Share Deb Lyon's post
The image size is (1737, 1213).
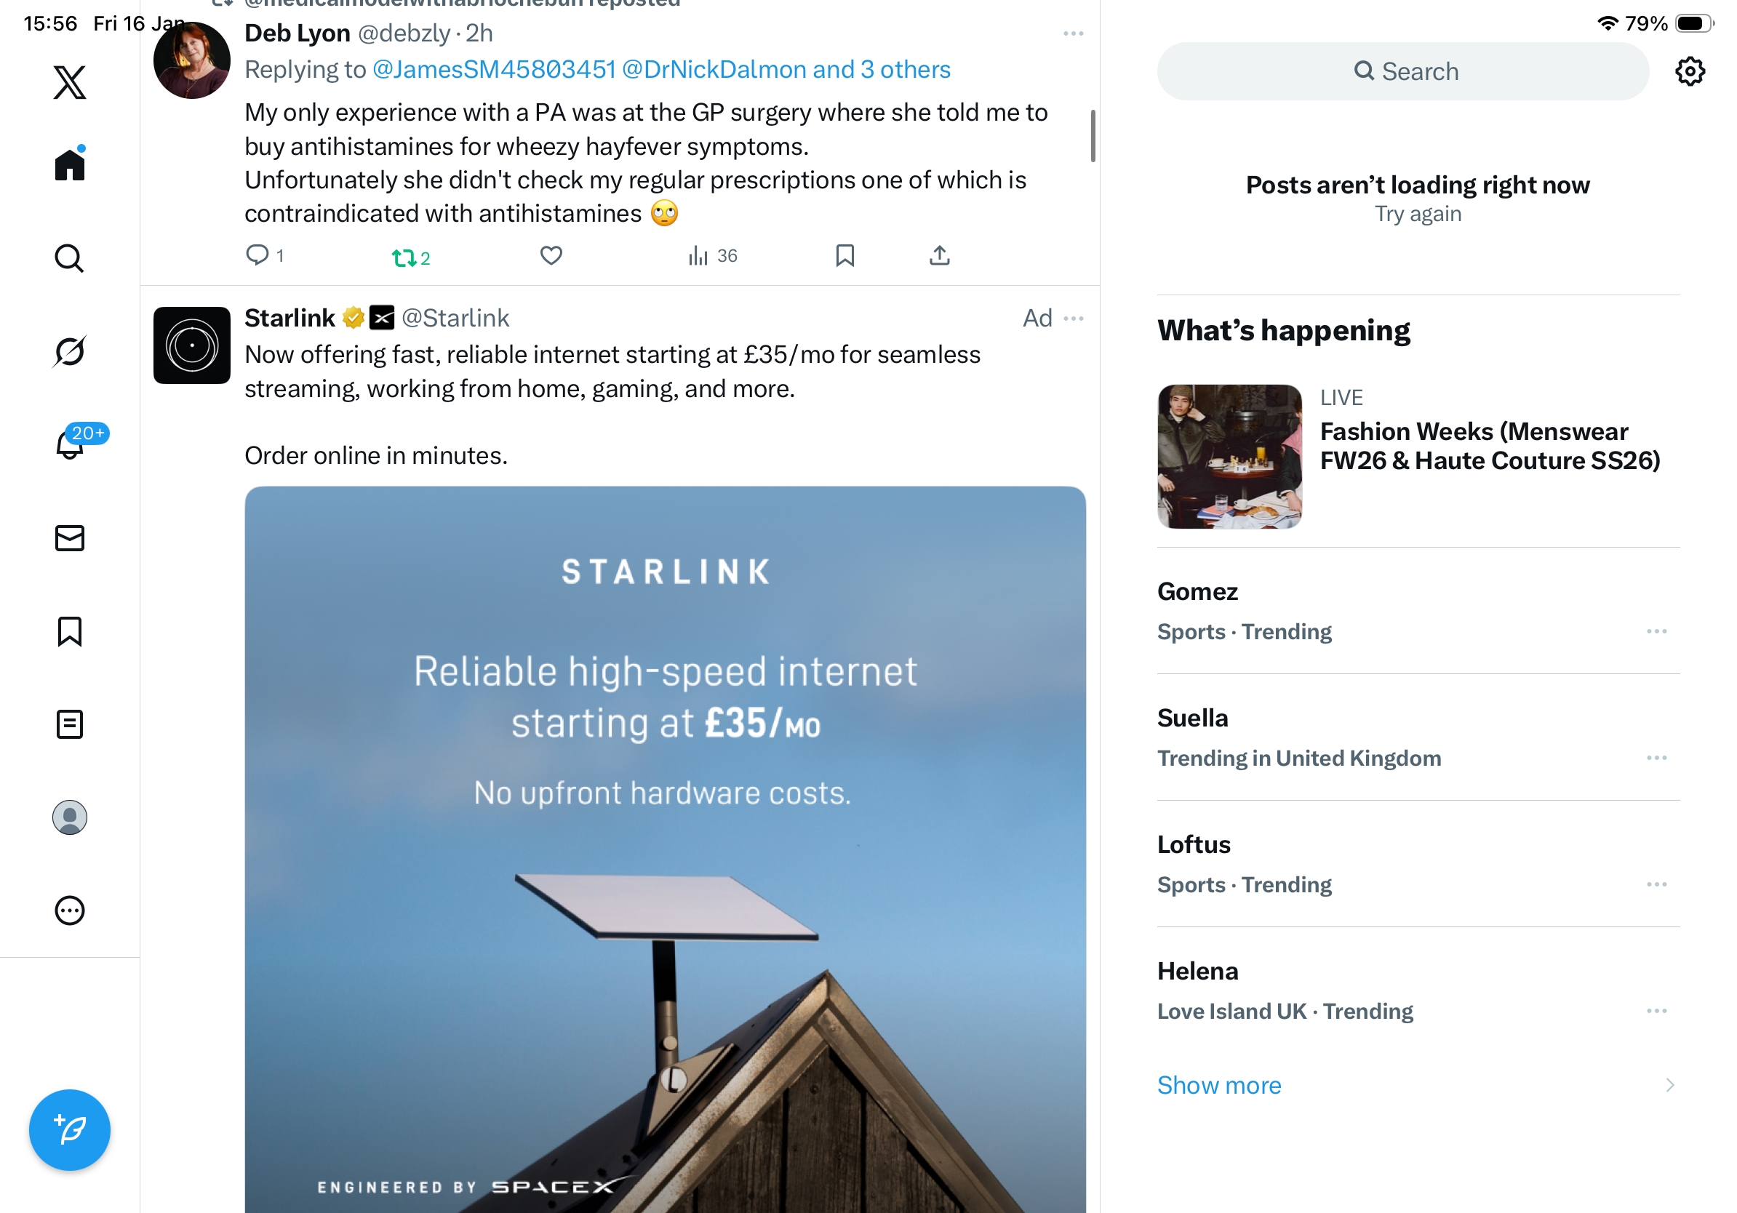click(939, 255)
